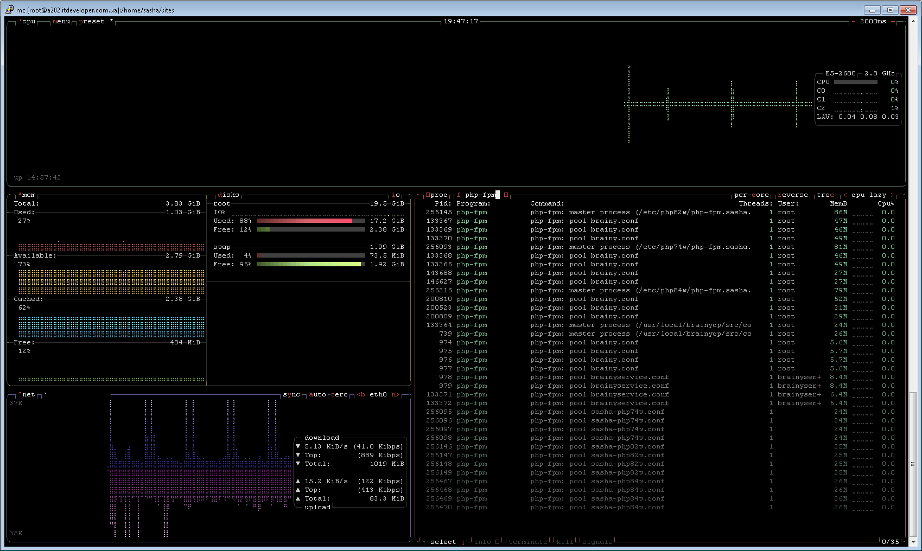Move process selection down with arrow
Screen dimensions: 922x551
[x=463, y=542]
